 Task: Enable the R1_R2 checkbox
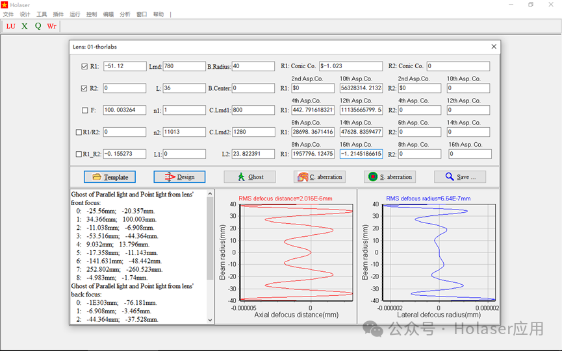click(79, 154)
